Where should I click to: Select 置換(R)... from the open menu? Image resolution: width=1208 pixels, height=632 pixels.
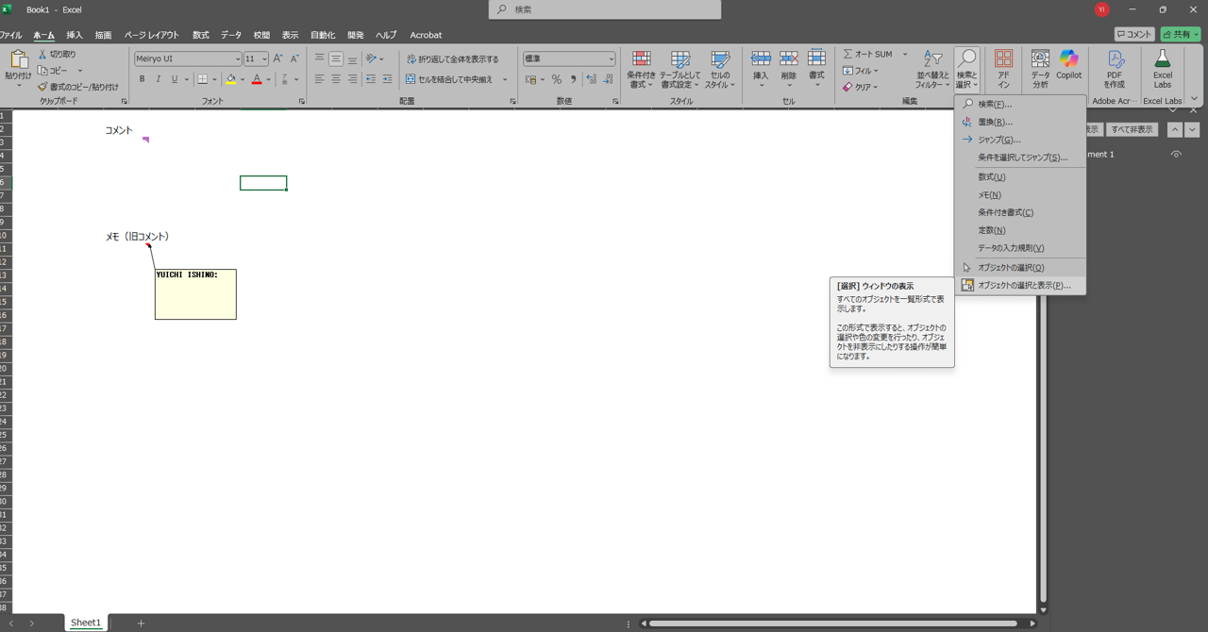click(995, 122)
